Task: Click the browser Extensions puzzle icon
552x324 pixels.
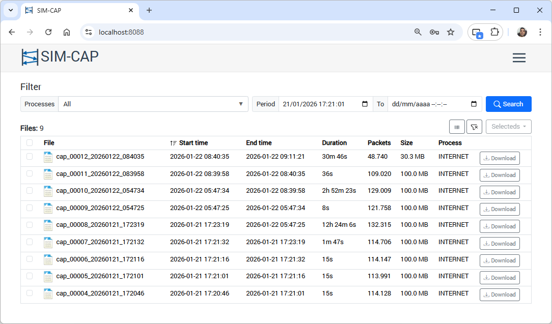Action: [494, 32]
